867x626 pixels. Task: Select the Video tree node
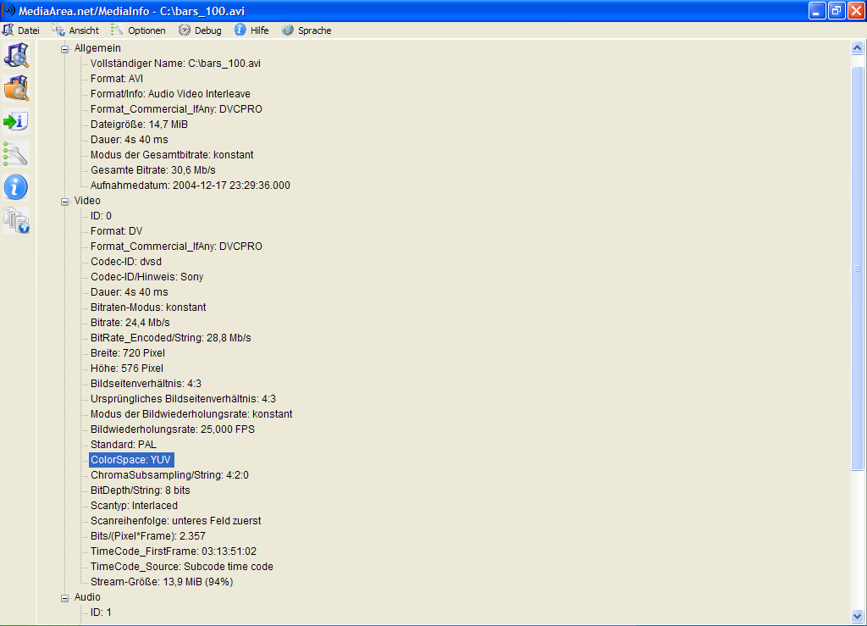tap(87, 201)
